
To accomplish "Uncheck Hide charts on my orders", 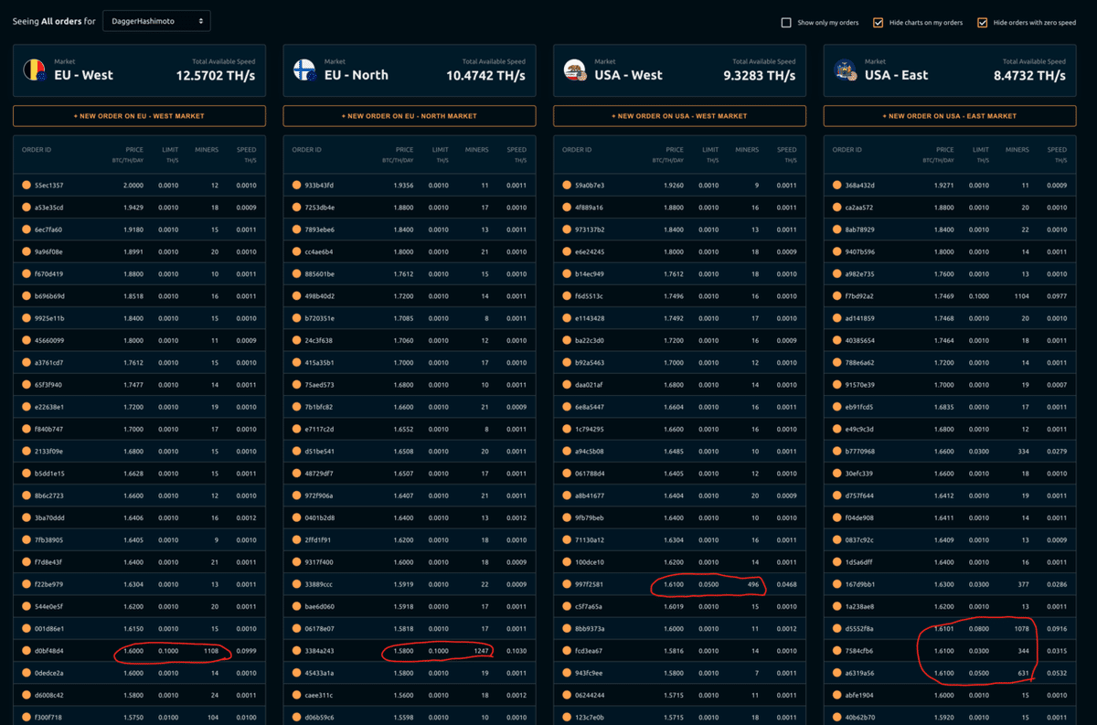I will tap(879, 22).
